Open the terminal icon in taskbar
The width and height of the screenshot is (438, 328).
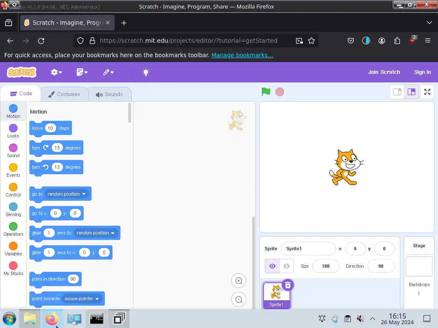click(96, 319)
